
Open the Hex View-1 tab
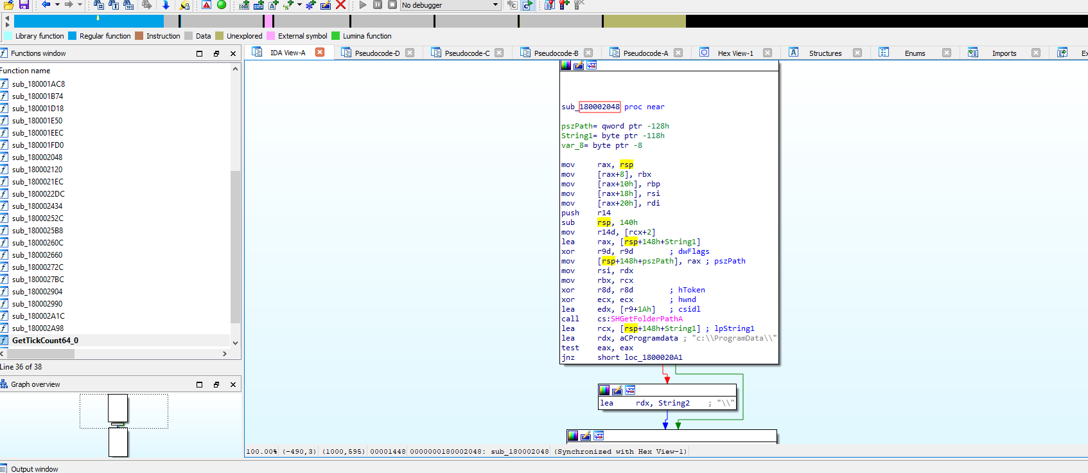[x=735, y=53]
